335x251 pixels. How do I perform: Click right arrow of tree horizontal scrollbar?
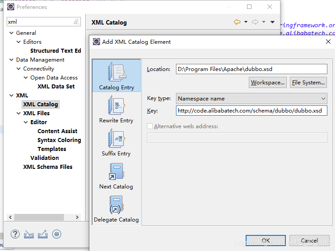coord(77,217)
